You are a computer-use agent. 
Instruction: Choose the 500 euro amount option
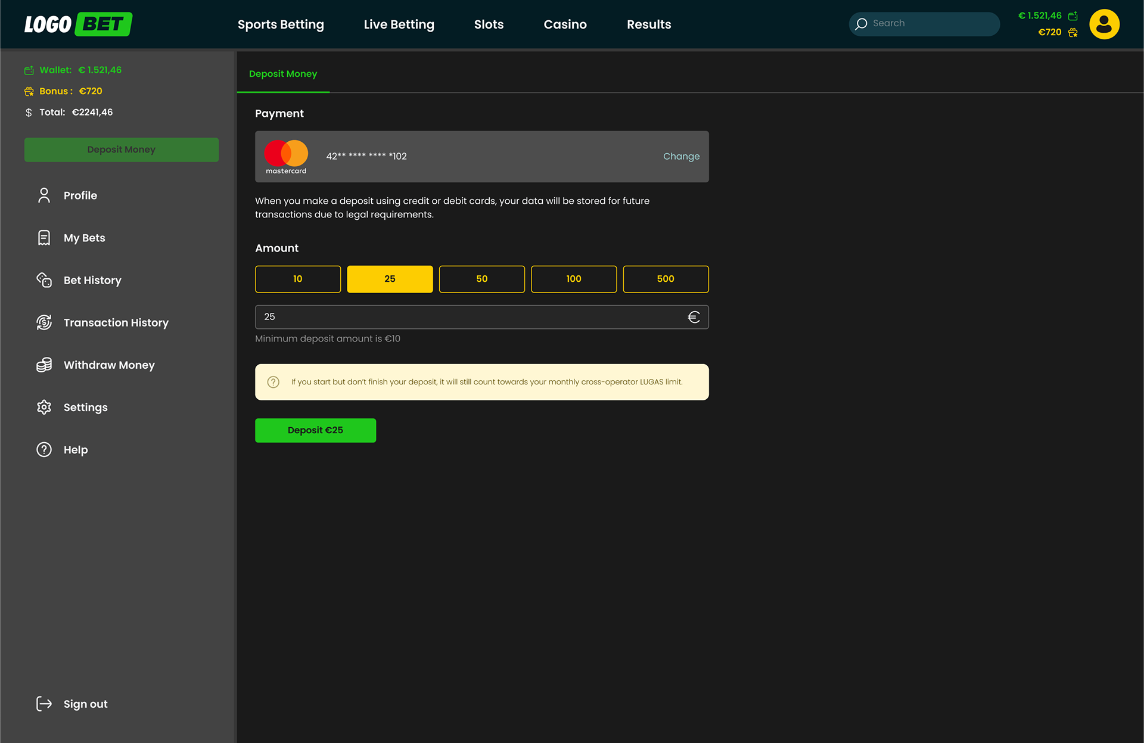coord(666,279)
